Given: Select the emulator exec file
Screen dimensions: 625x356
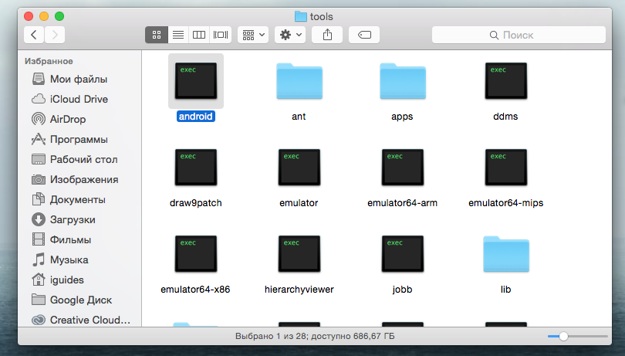Looking at the screenshot, I should (x=299, y=168).
